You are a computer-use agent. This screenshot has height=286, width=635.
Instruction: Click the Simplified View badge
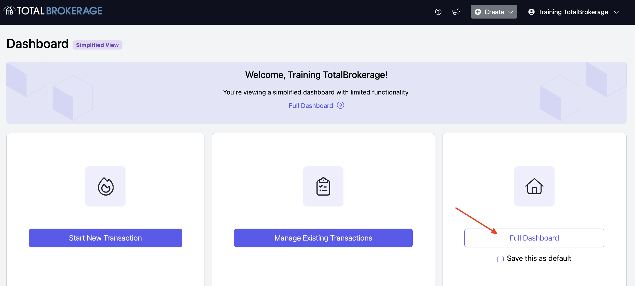pos(97,45)
